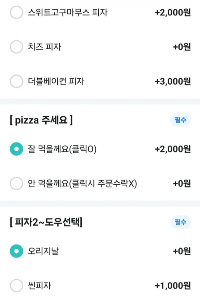Select the 스위트고구마무스 피자 radio button
200x302 pixels.
point(16,13)
